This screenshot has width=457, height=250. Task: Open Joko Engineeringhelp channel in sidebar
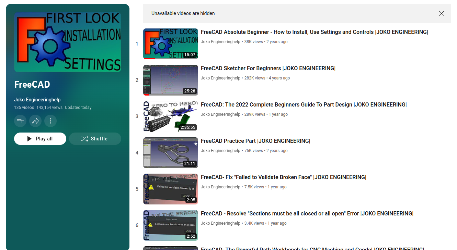point(37,100)
